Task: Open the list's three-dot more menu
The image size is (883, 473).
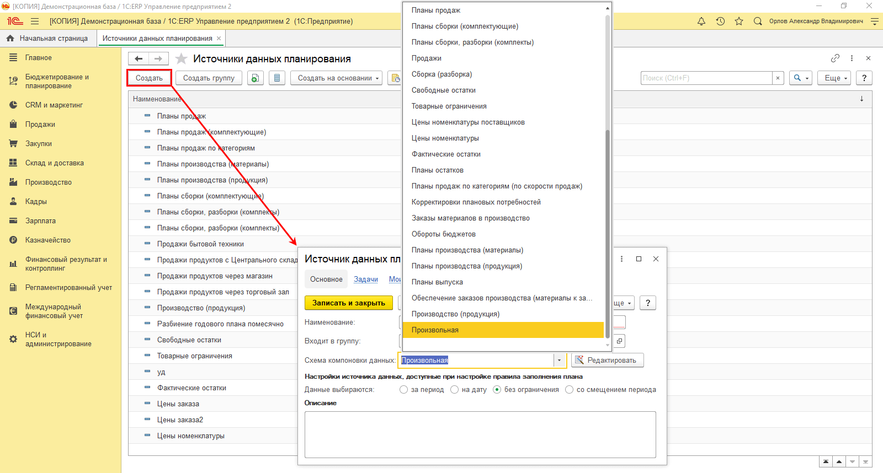Action: pyautogui.click(x=852, y=58)
